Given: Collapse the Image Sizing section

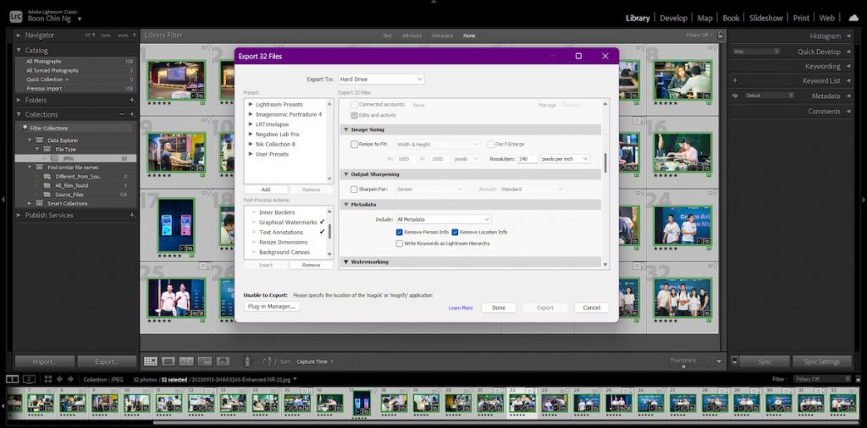Looking at the screenshot, I should (x=346, y=129).
